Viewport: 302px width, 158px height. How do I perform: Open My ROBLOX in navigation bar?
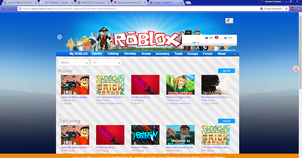(79, 54)
